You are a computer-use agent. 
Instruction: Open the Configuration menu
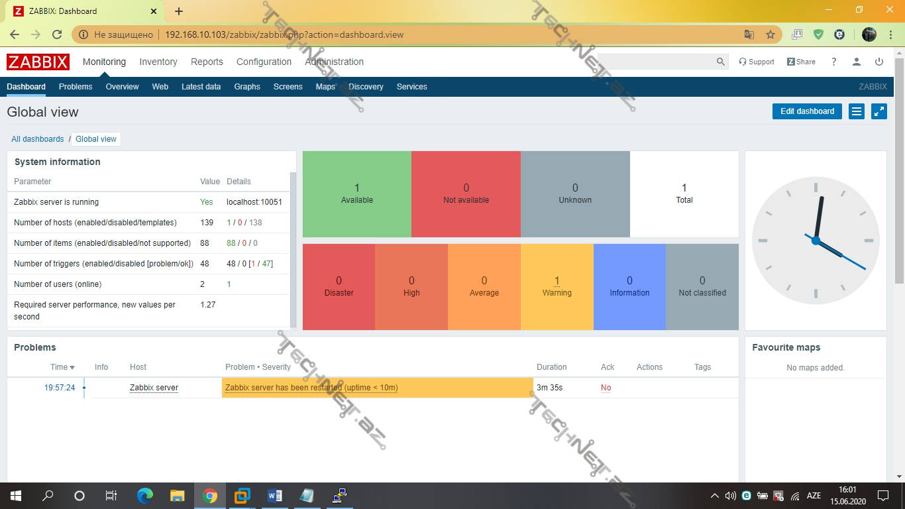point(264,62)
